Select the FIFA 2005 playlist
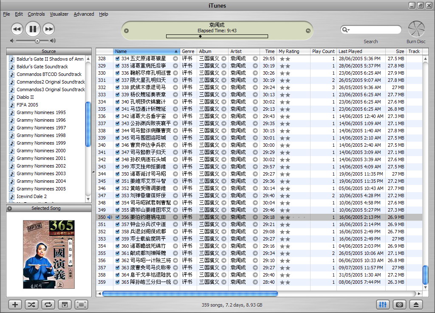Viewport: 435px width, 313px height. tap(27, 105)
